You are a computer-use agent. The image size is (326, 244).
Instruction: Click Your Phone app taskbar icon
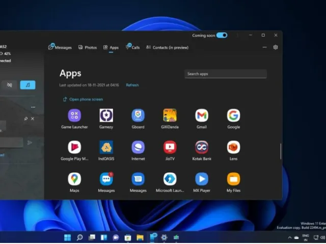(x=153, y=237)
